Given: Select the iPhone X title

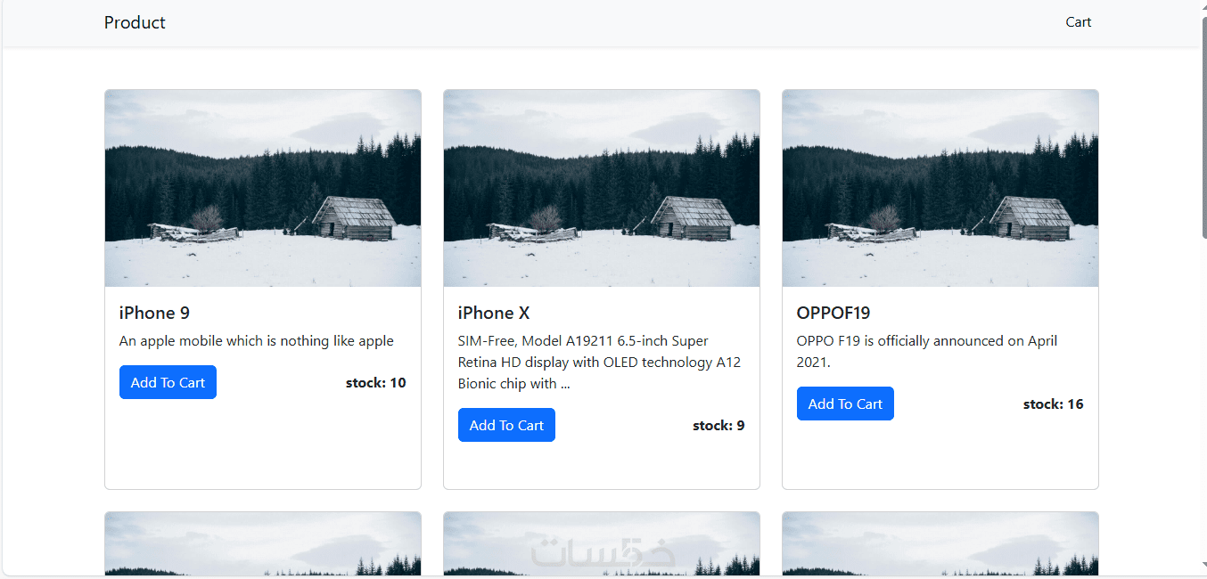Looking at the screenshot, I should (494, 313).
